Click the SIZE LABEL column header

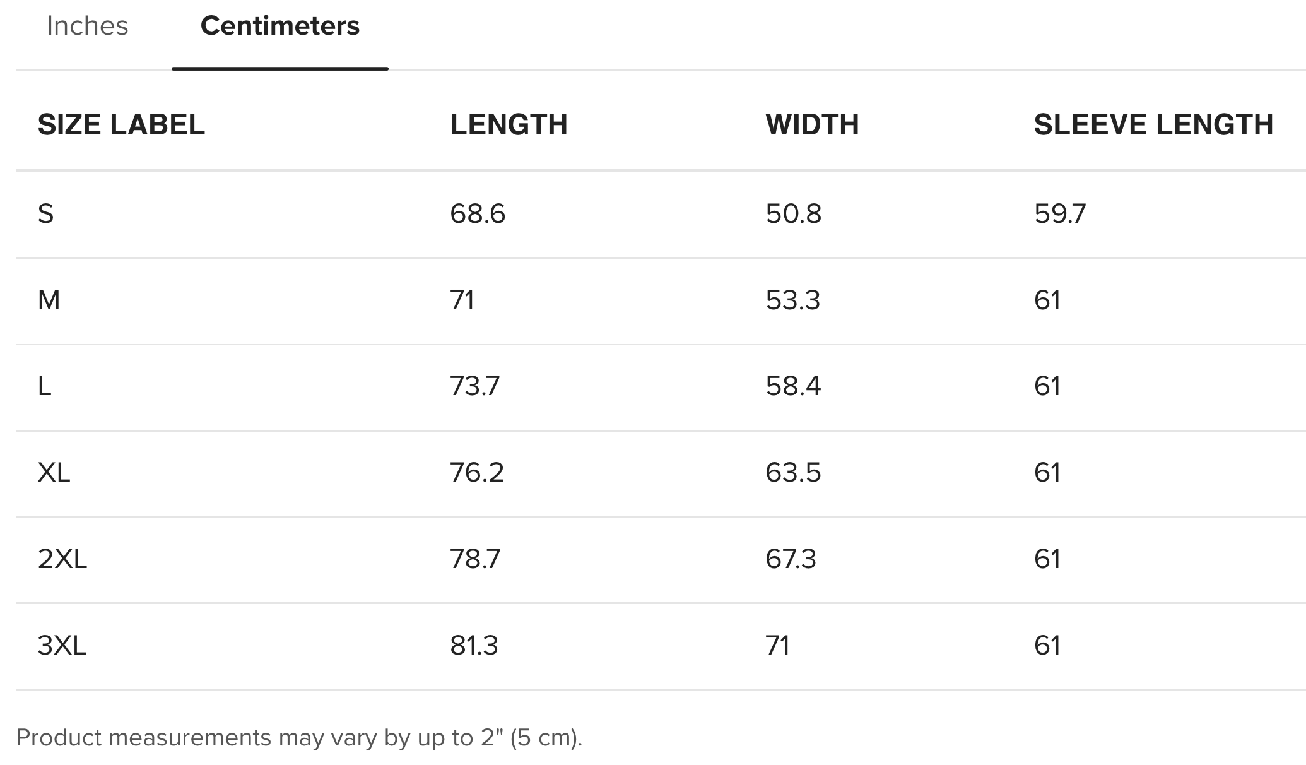pos(121,124)
